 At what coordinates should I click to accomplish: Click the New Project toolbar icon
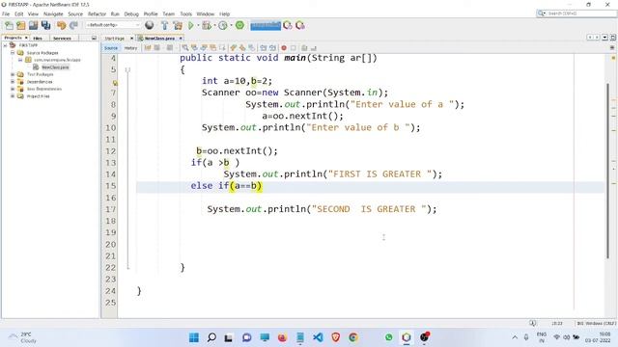21,26
